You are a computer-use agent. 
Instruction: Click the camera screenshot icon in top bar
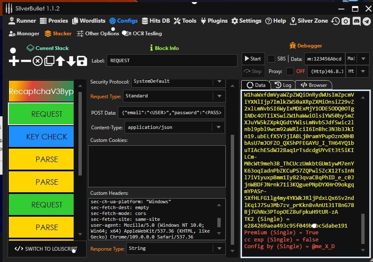[346, 21]
